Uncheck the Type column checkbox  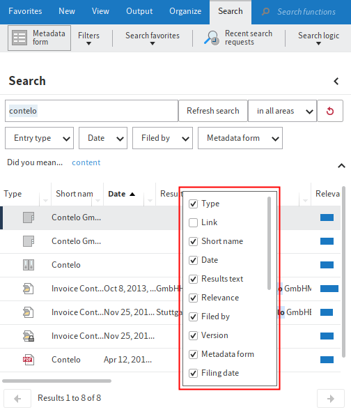(x=193, y=204)
